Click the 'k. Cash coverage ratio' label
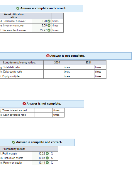 (13, 115)
